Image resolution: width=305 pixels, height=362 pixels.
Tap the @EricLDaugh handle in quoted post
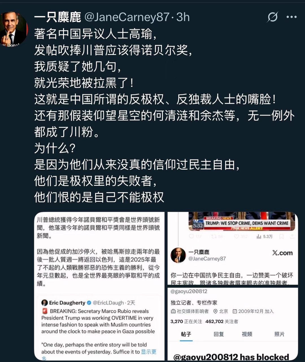[108, 303]
